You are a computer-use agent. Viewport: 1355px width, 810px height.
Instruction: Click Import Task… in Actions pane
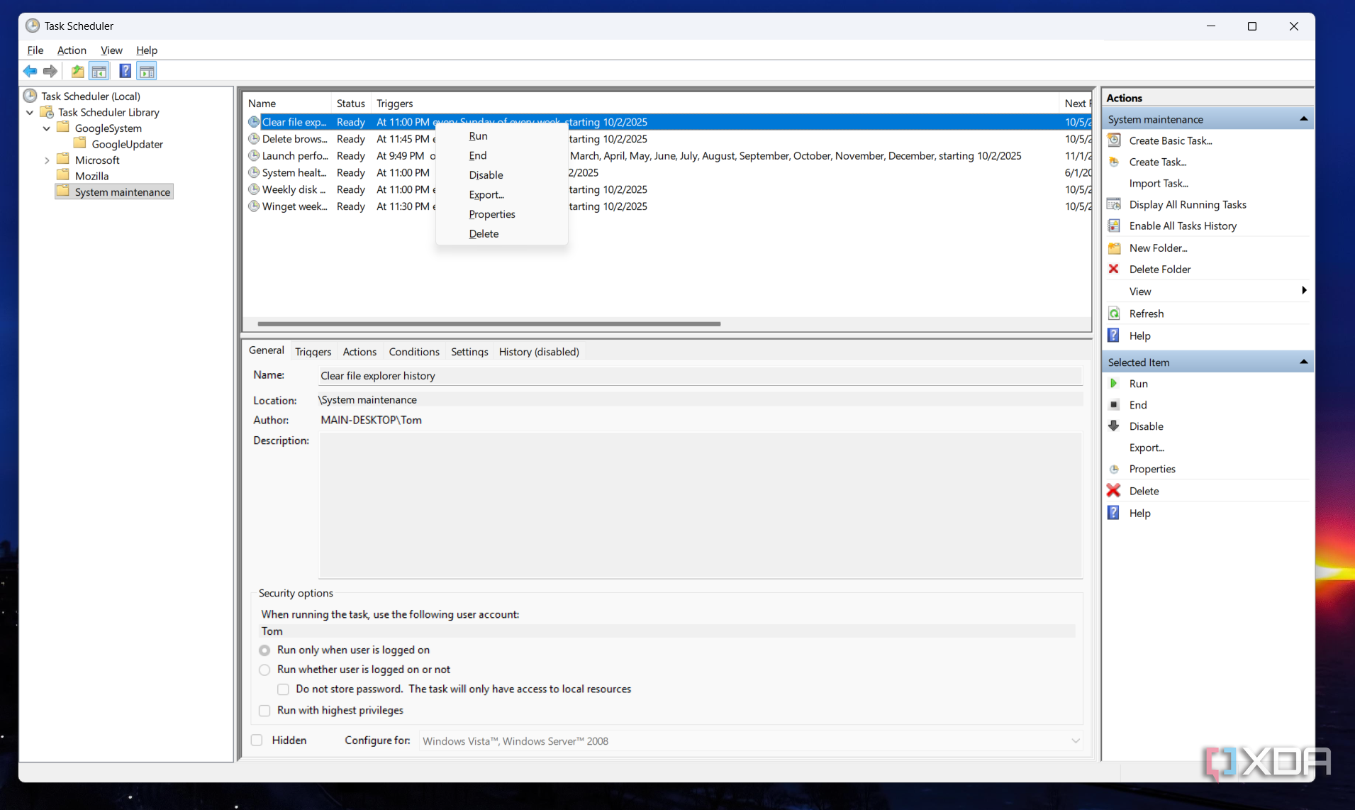pos(1159,183)
